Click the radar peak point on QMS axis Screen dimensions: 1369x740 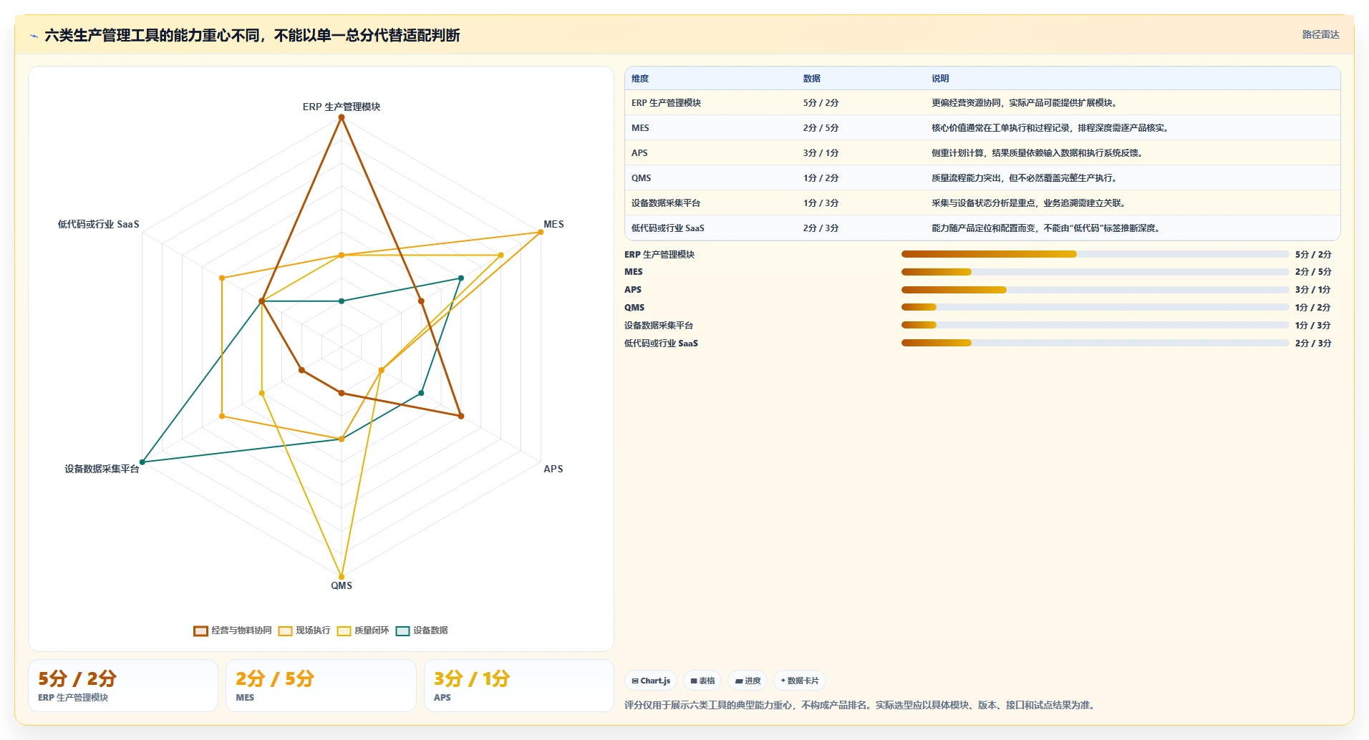point(342,577)
